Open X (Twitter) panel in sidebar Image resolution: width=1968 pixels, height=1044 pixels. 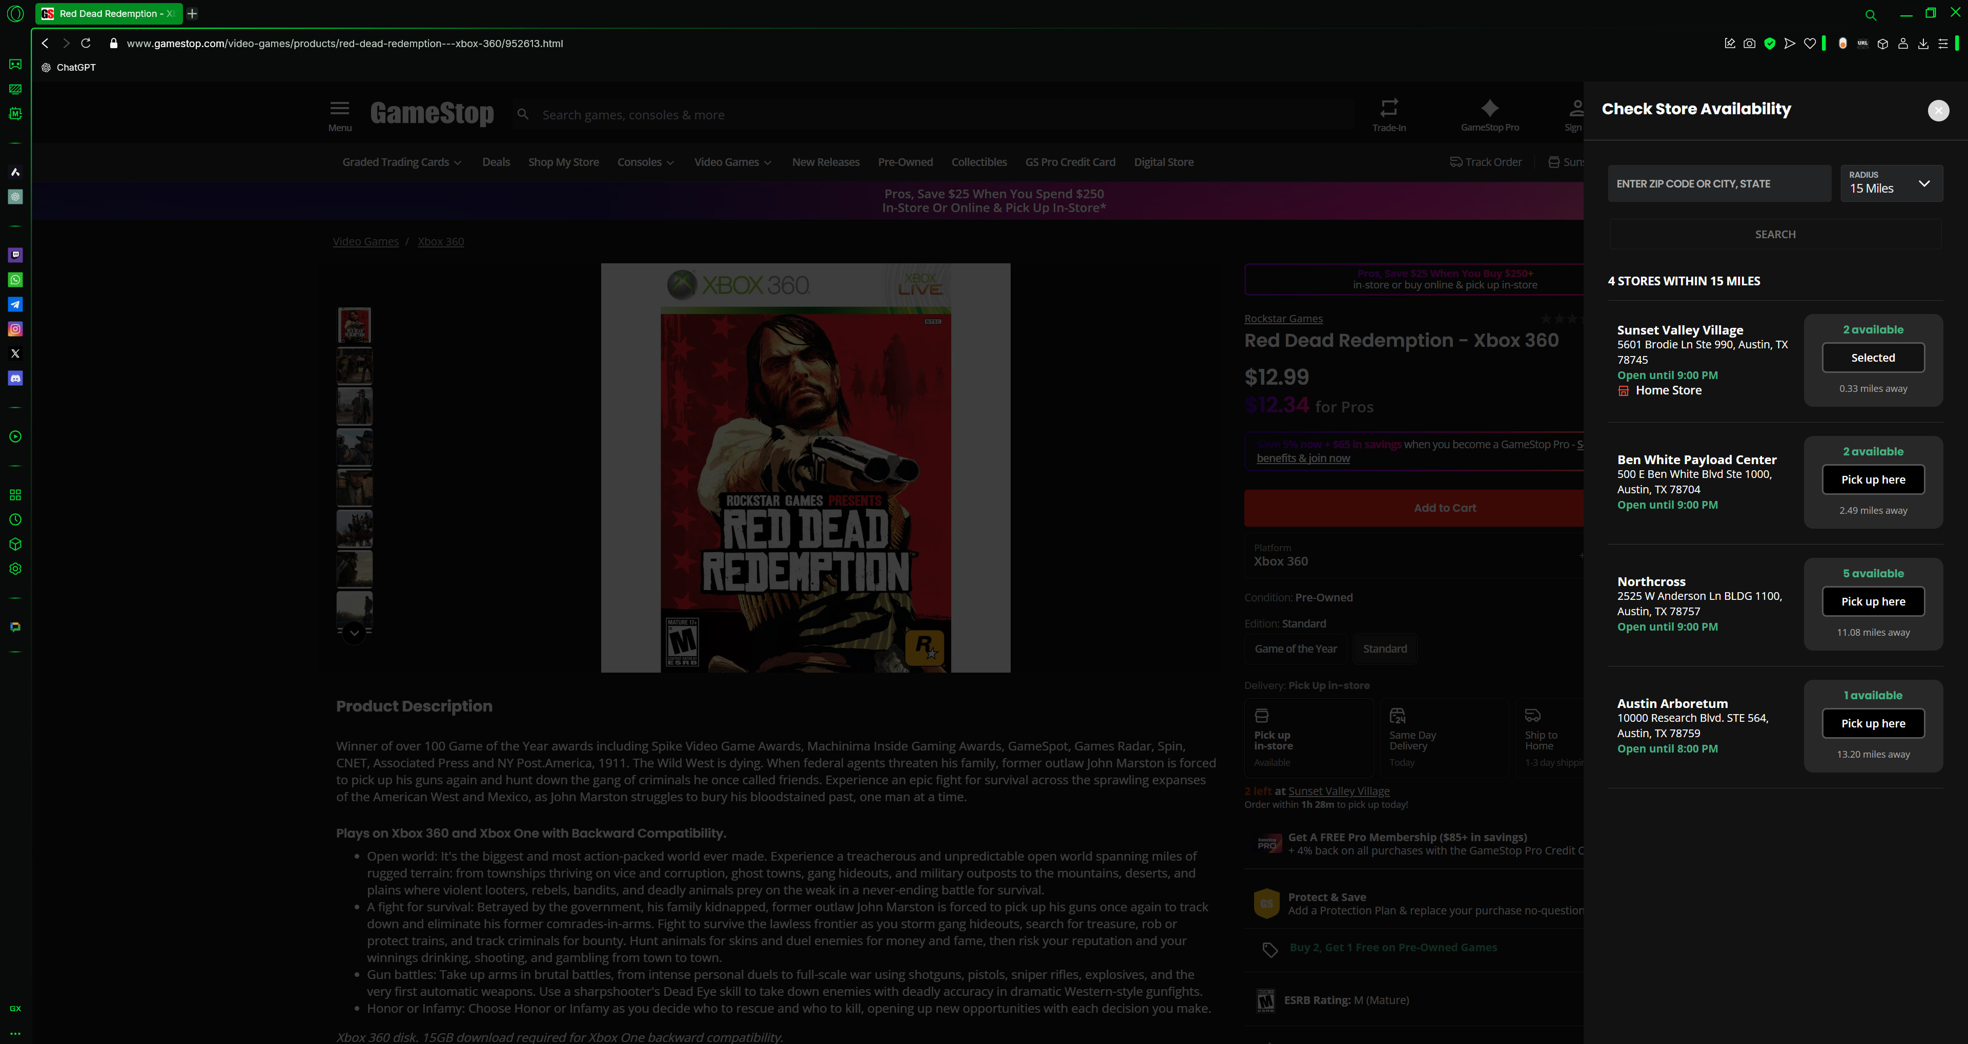coord(15,353)
